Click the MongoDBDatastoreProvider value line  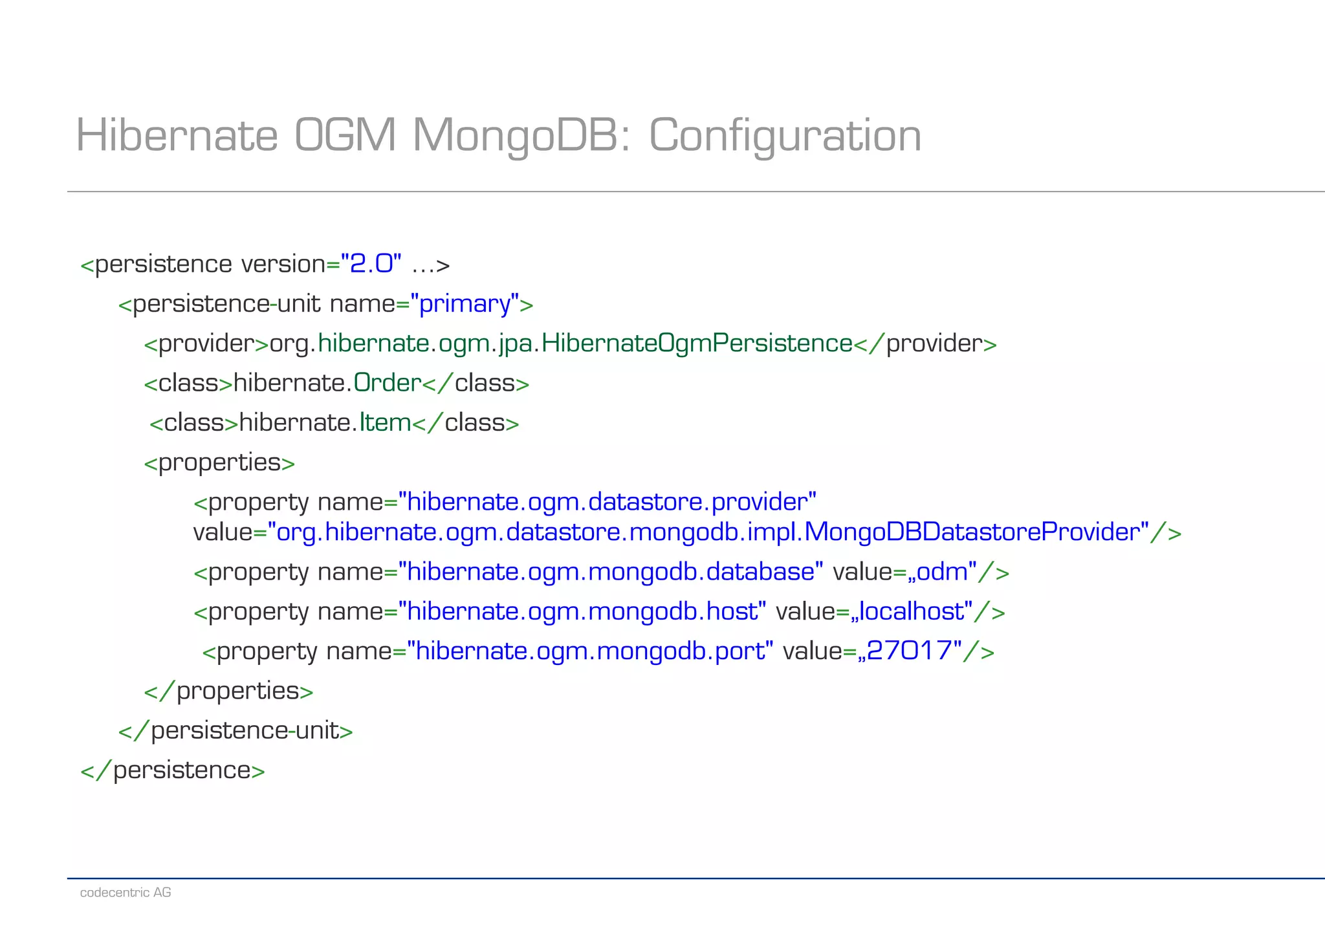(x=687, y=532)
